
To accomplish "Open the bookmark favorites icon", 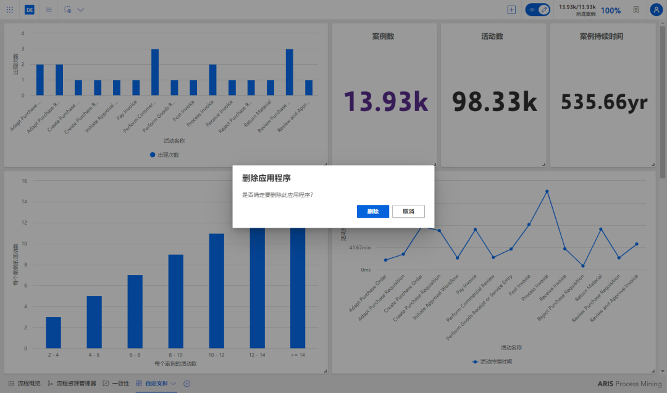I will pos(636,9).
